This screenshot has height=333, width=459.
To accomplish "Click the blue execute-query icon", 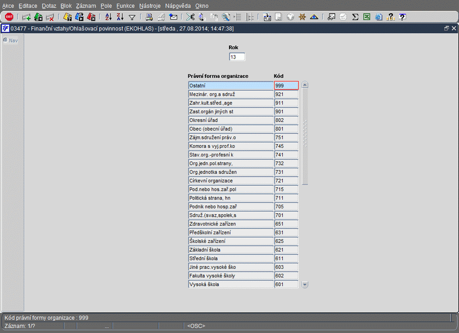I will click(x=79, y=17).
